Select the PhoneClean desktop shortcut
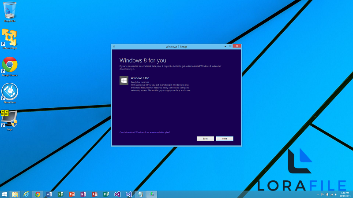This screenshot has height=198, width=353. point(9,93)
